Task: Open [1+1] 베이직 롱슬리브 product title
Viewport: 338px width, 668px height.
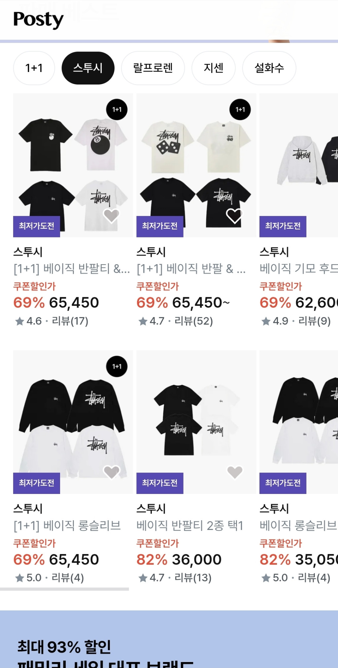Action: point(67,525)
